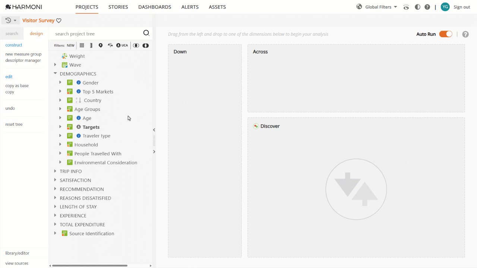Toggle Auto Run off

pyautogui.click(x=445, y=33)
